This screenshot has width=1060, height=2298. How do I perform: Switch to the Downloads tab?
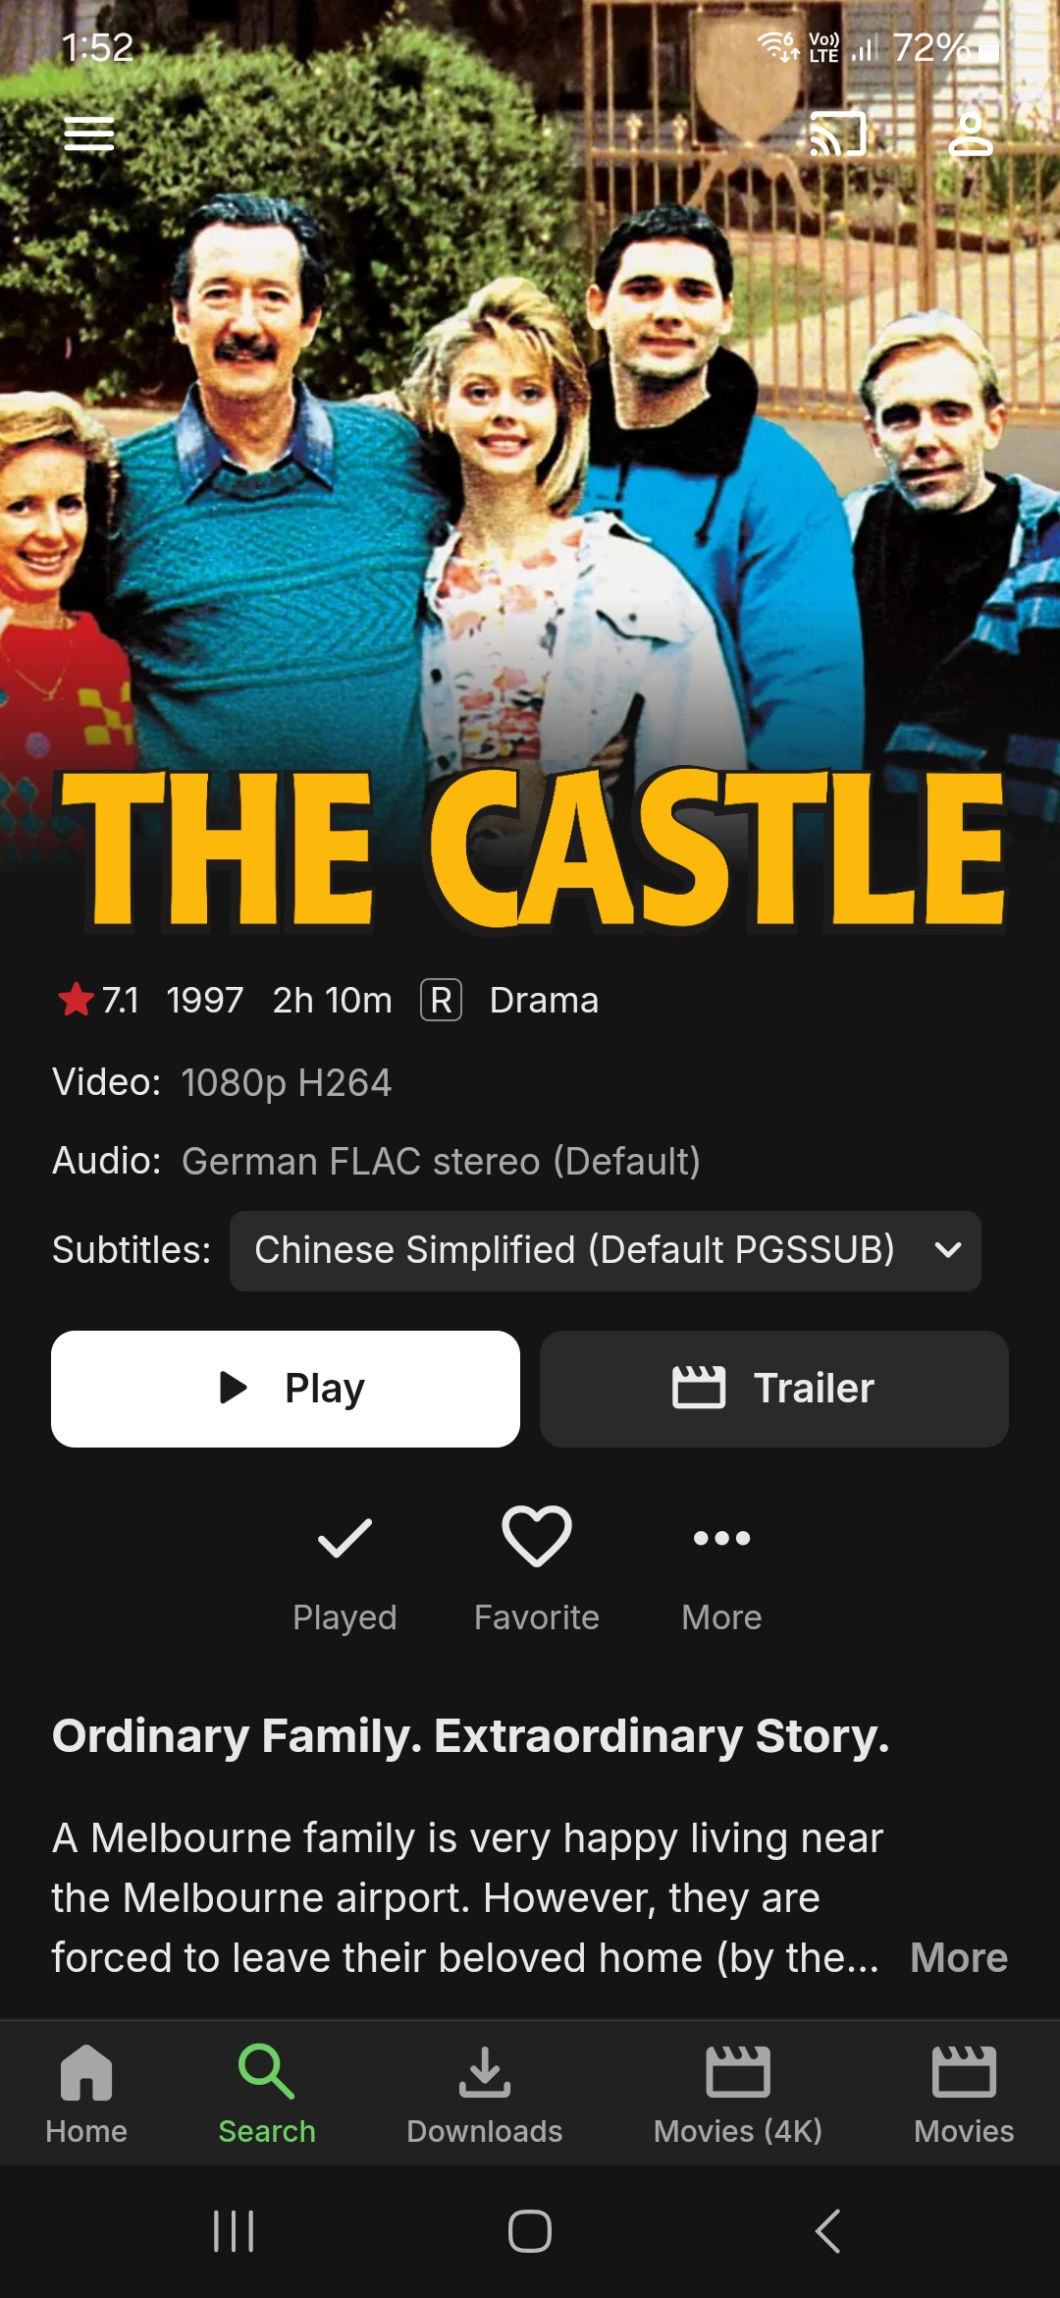click(x=485, y=2094)
